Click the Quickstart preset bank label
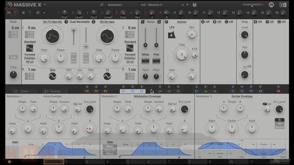The width and height of the screenshot is (294, 165). tap(115, 5)
